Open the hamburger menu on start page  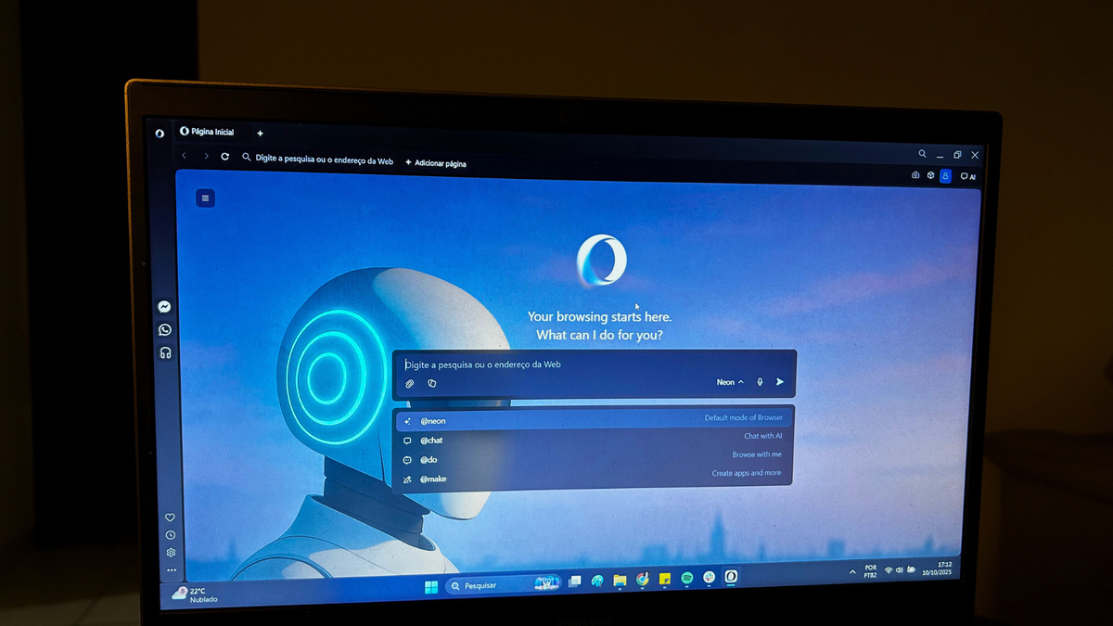(205, 198)
